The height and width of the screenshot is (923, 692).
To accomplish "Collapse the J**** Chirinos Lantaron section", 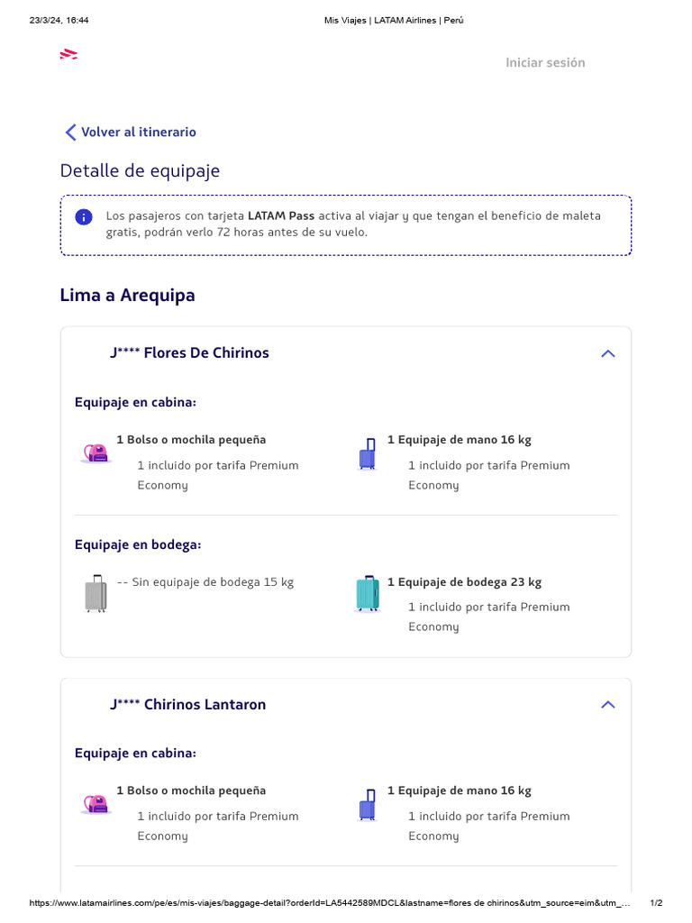I will click(x=607, y=705).
